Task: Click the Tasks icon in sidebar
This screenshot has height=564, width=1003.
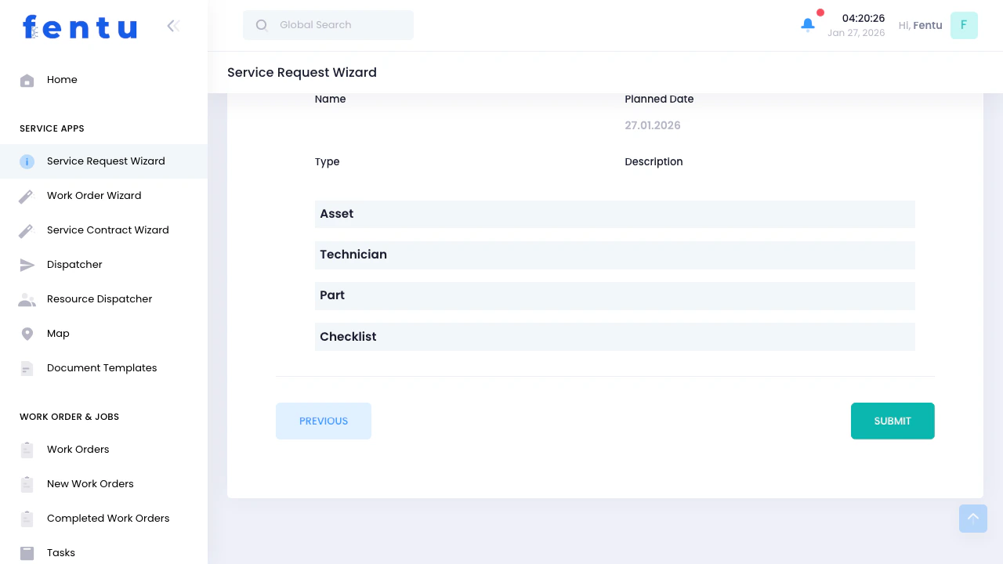Action: point(27,553)
